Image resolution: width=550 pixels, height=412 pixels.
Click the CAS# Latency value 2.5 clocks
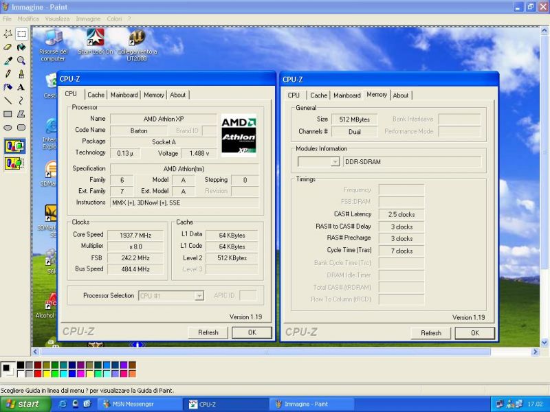(x=401, y=214)
